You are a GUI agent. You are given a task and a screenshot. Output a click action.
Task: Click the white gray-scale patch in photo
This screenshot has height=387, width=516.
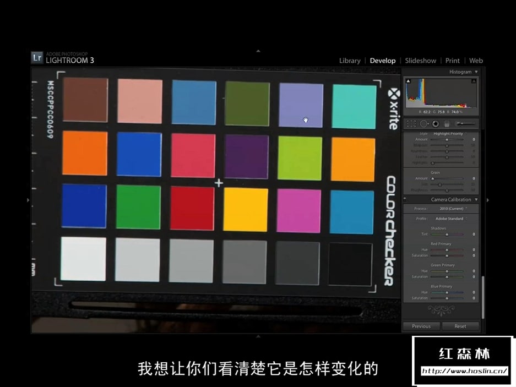(83, 259)
